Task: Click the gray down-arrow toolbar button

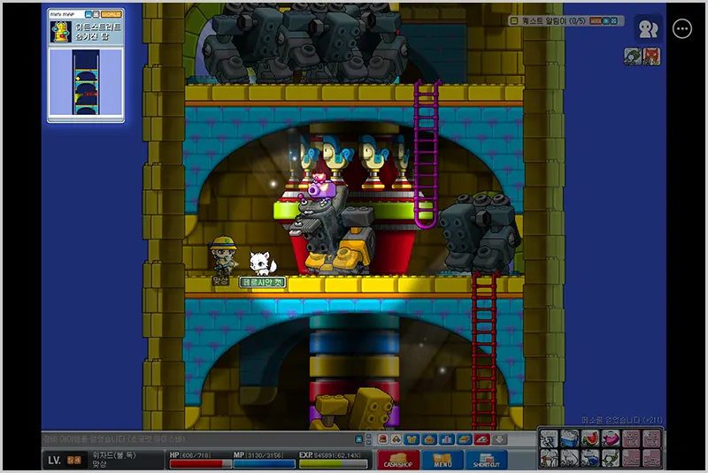Action: click(x=499, y=439)
